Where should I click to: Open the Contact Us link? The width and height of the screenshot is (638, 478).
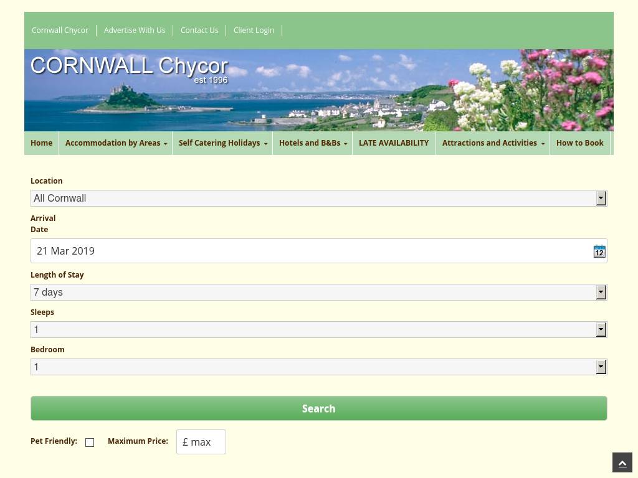199,30
